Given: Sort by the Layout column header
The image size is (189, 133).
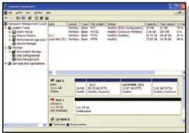Looking at the screenshot, I should coord(73,24).
